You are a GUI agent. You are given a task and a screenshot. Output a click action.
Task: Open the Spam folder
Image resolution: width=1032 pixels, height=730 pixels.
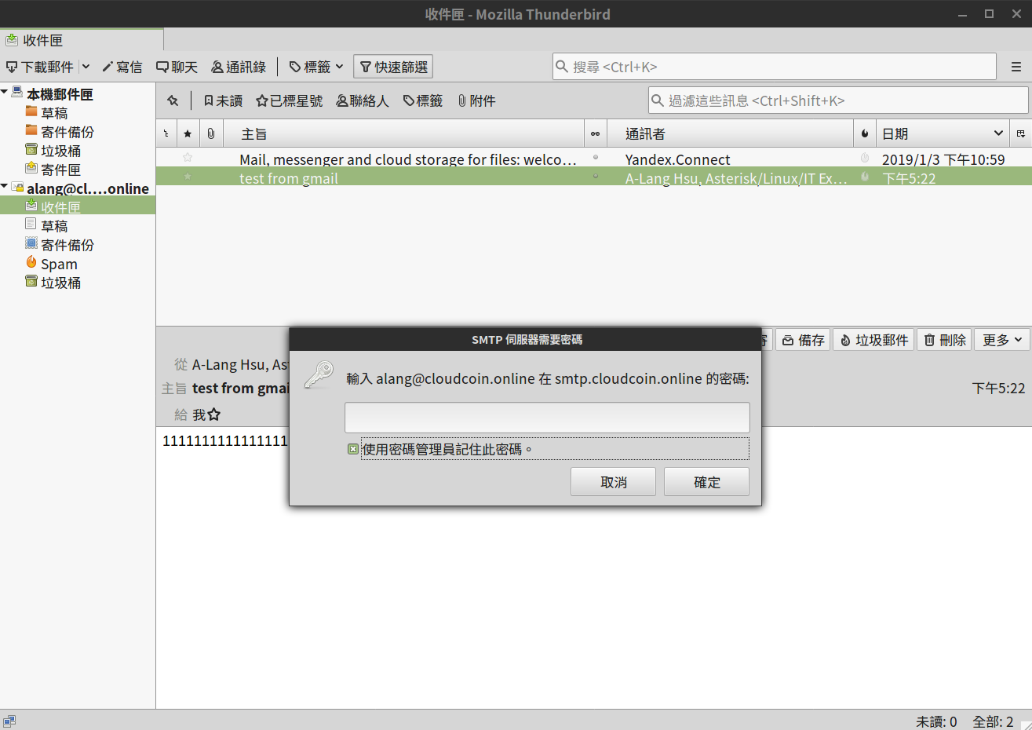coord(52,263)
